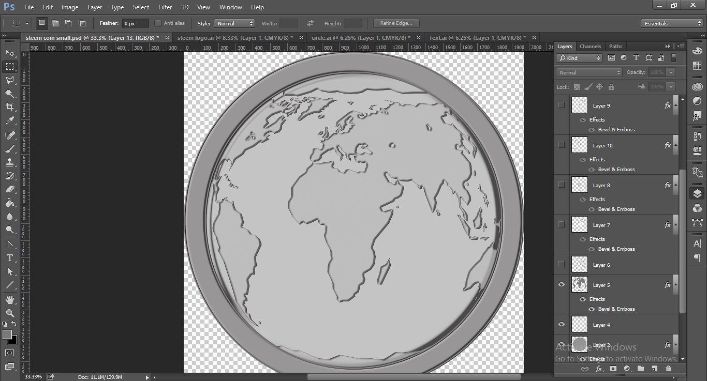Select the Polygonal Lasso tool
Image resolution: width=707 pixels, height=381 pixels.
(x=10, y=80)
